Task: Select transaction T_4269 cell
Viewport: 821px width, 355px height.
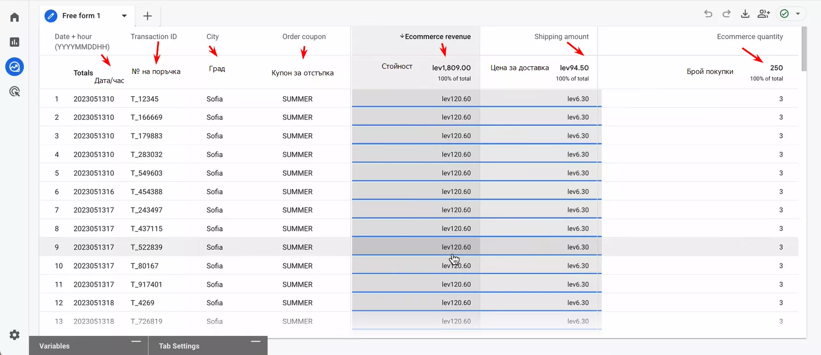Action: point(143,303)
